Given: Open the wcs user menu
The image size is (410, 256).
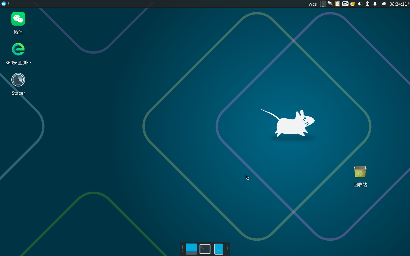Looking at the screenshot, I should (x=313, y=4).
